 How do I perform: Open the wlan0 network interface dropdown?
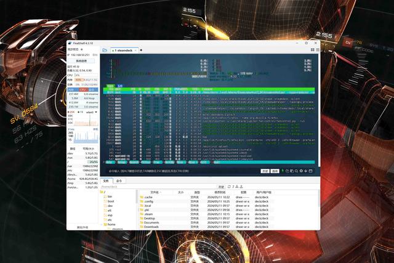point(91,112)
